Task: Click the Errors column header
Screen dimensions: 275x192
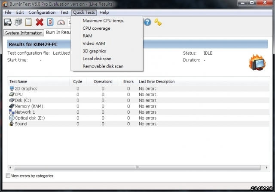Action: pyautogui.click(x=128, y=81)
